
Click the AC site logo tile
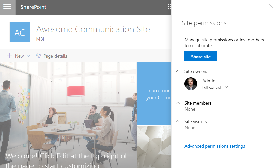click(20, 32)
